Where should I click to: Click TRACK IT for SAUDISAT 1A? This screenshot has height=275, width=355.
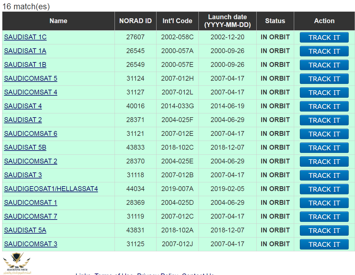point(324,51)
